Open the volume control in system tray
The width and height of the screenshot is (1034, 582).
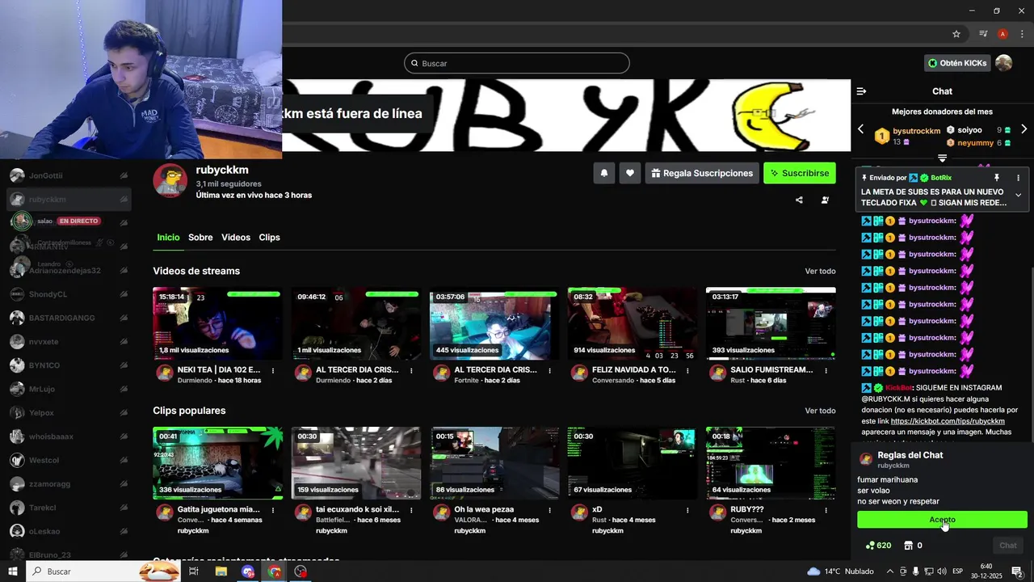[x=942, y=571]
